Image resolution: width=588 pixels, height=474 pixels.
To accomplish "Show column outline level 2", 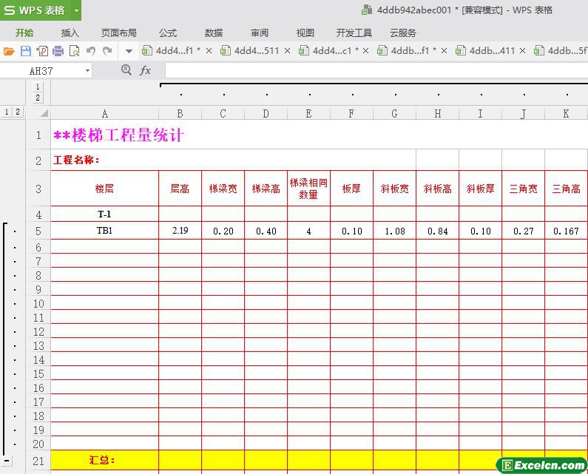I will [38, 98].
